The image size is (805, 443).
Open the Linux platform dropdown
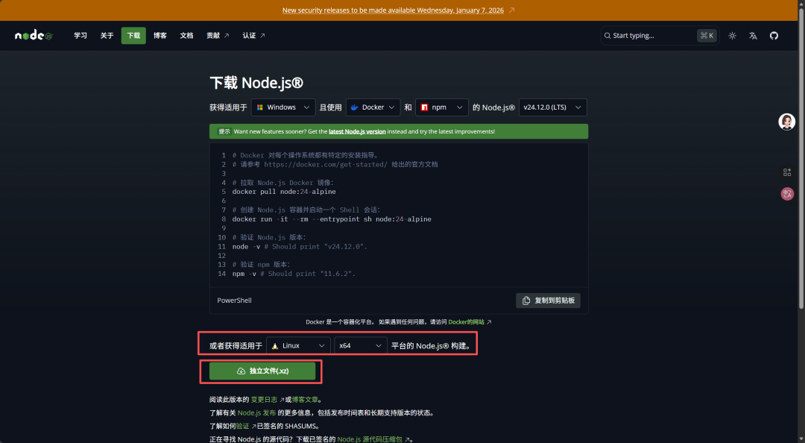point(298,346)
